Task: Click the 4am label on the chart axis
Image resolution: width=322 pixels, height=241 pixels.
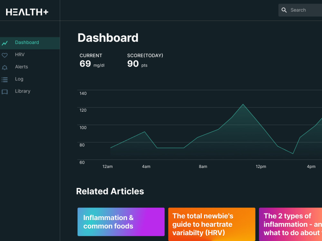Action: pyautogui.click(x=146, y=167)
